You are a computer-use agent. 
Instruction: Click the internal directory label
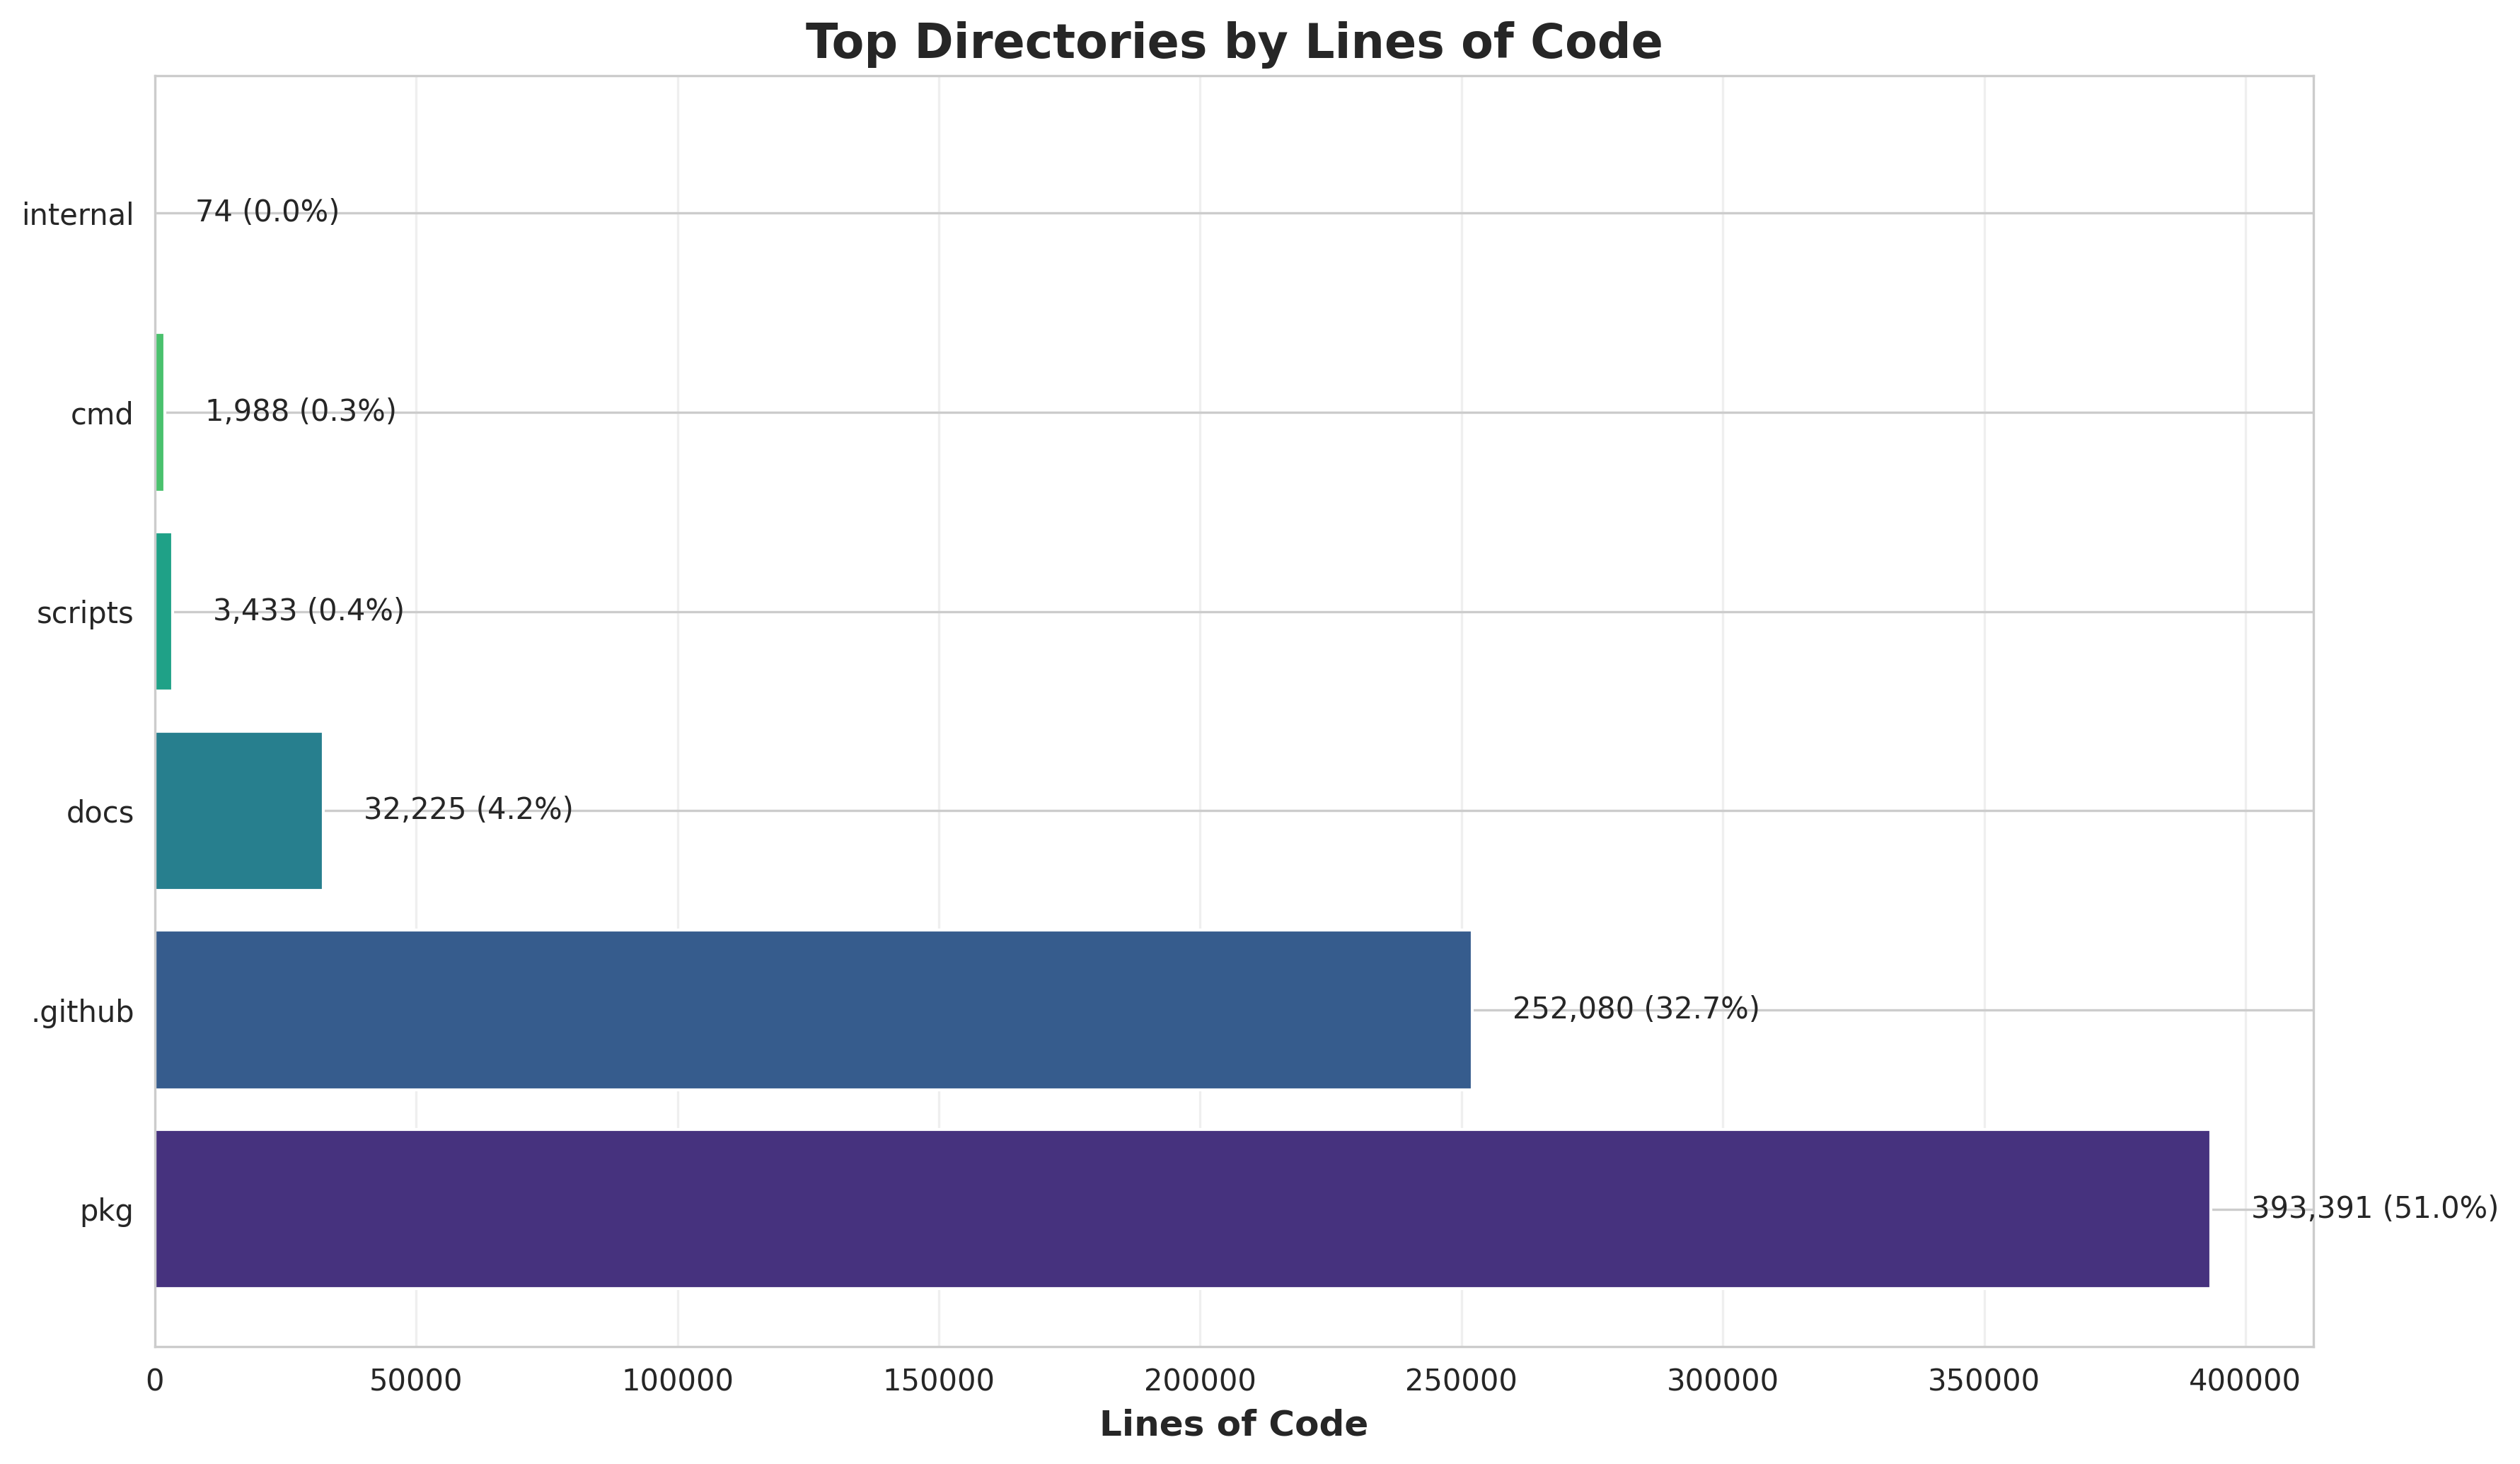tap(77, 215)
